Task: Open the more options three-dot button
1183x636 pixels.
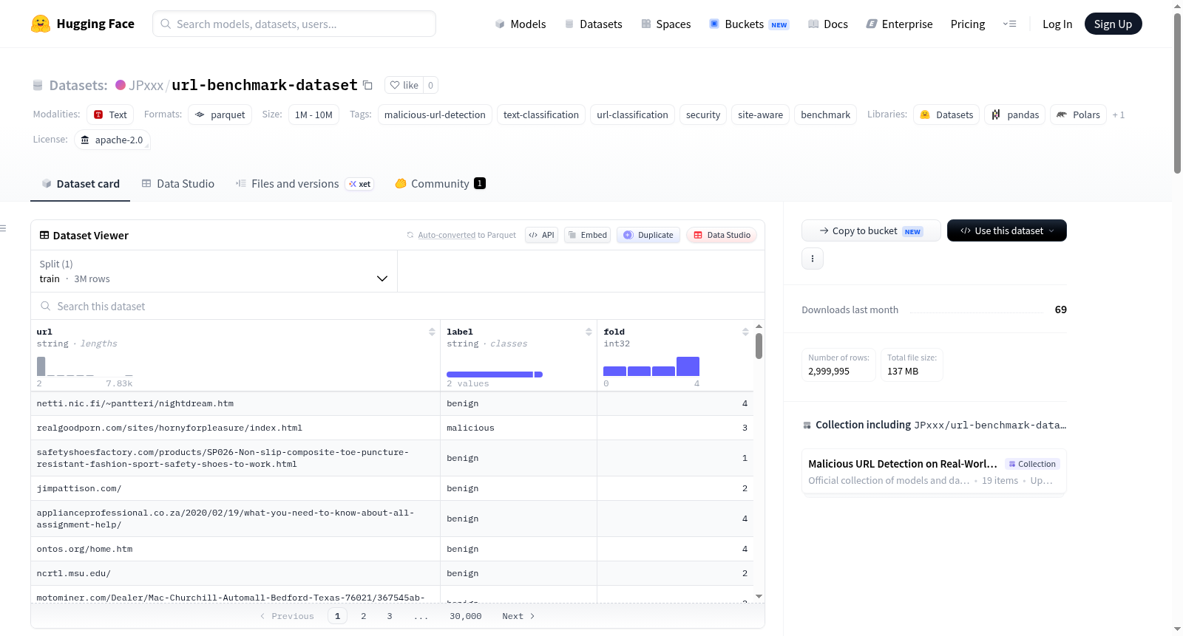Action: 813,259
